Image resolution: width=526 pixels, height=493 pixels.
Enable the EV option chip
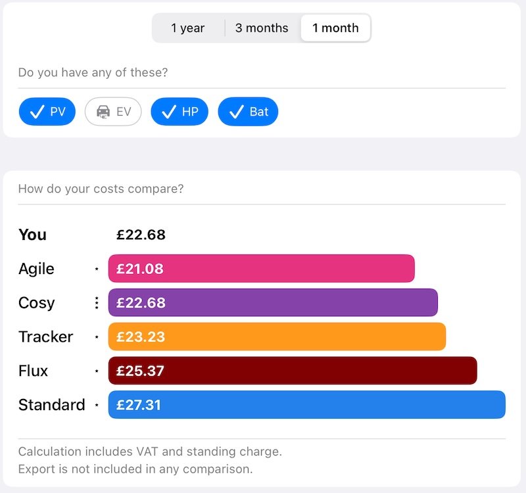pyautogui.click(x=113, y=112)
